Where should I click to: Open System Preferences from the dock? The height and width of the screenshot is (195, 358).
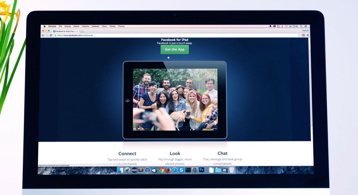[195, 170]
